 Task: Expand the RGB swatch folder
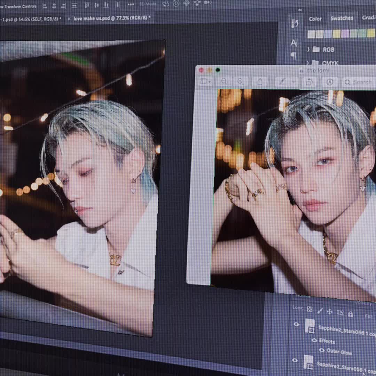tap(308, 49)
